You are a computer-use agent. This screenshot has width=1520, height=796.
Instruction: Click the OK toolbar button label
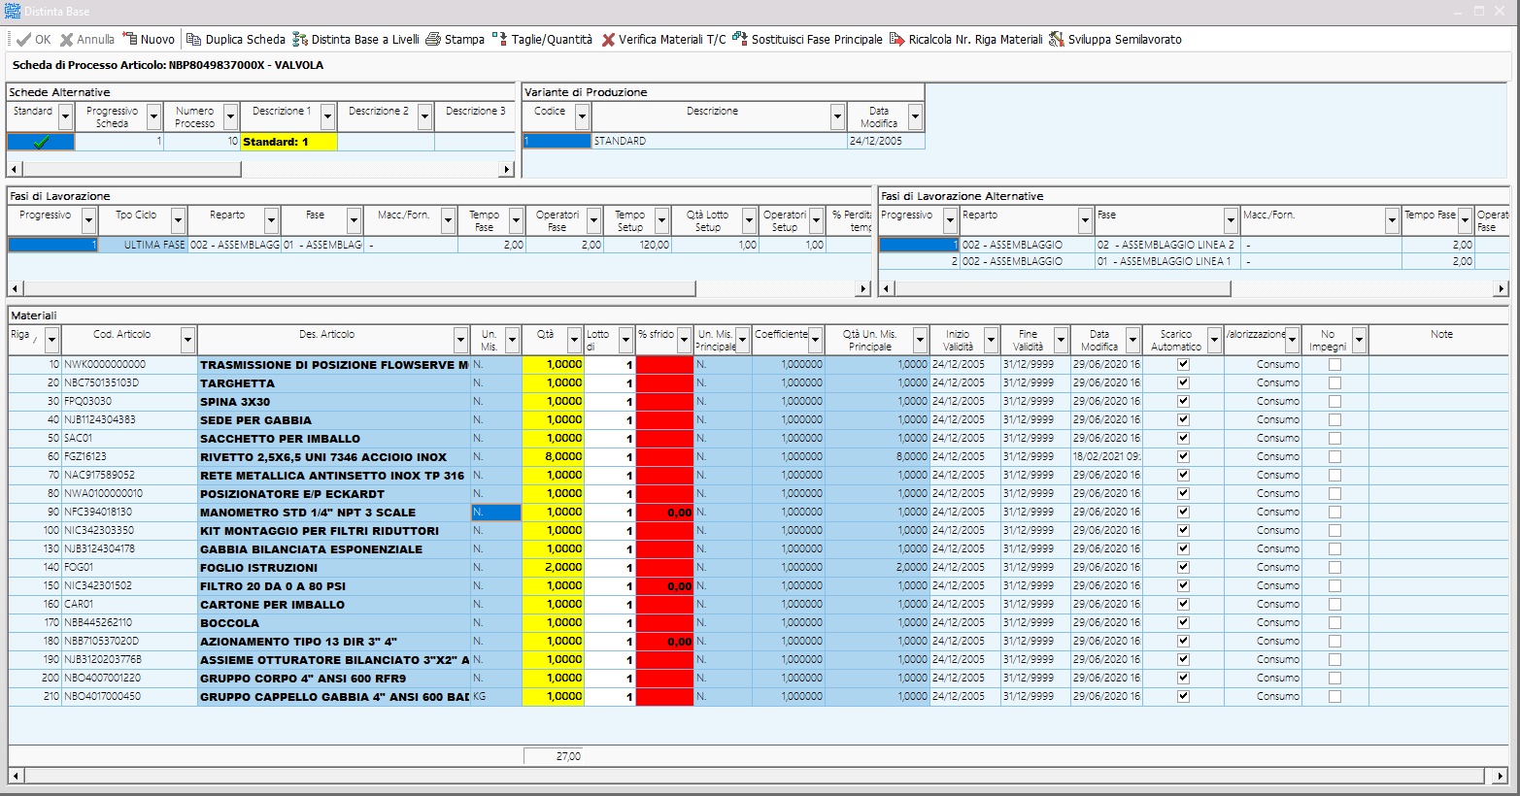pos(43,40)
